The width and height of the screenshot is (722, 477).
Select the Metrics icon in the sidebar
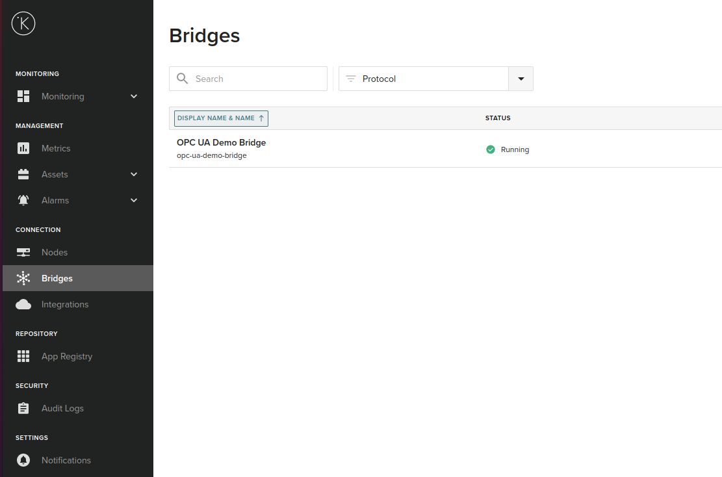coord(24,148)
